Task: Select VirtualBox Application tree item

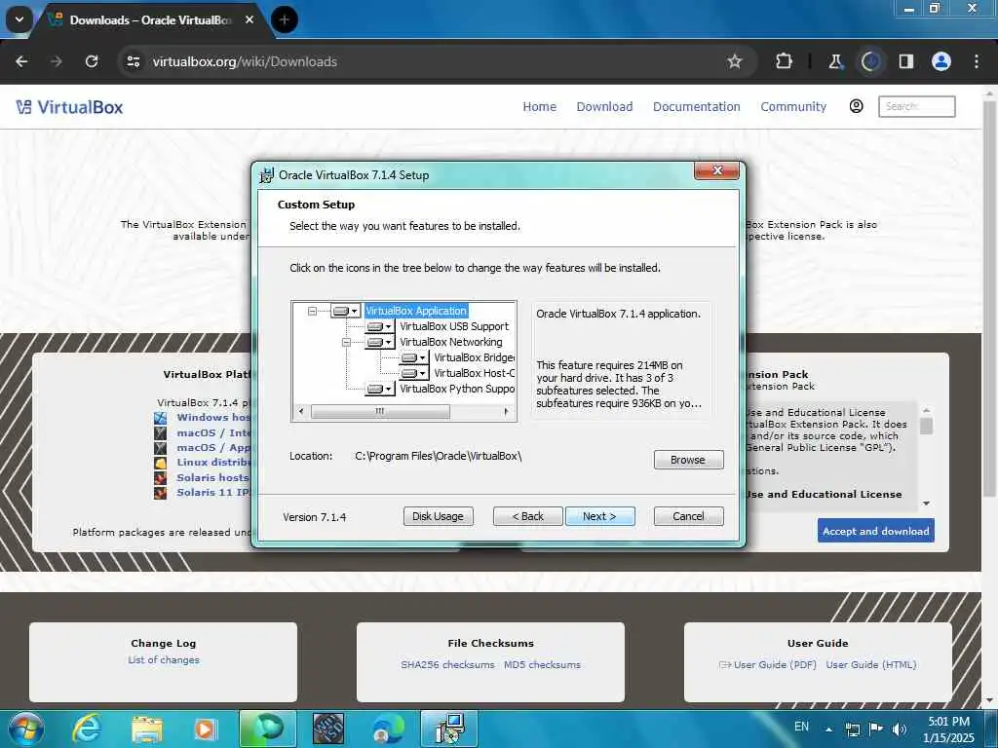Action: click(416, 311)
